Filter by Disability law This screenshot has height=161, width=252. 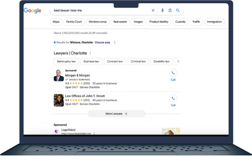coord(161,61)
